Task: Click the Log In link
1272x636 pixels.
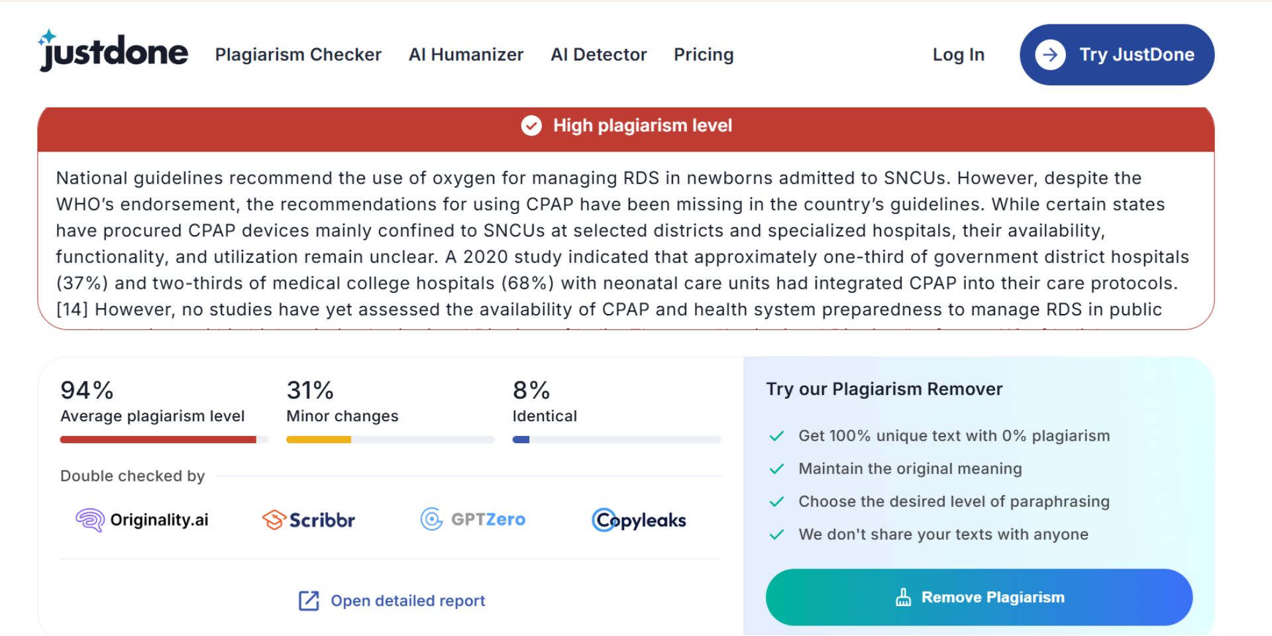Action: pyautogui.click(x=958, y=55)
